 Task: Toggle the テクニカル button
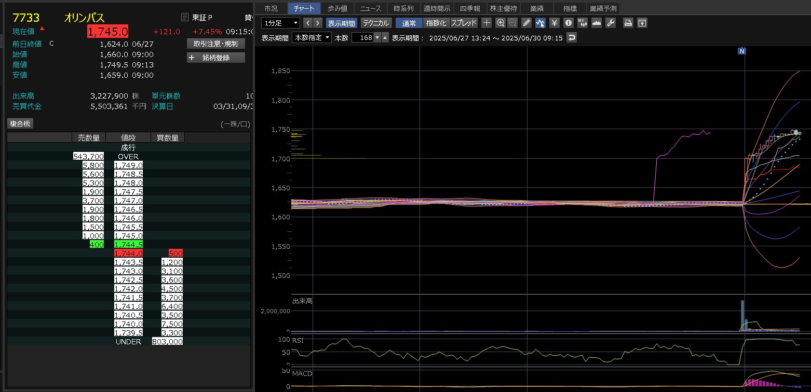[x=376, y=23]
